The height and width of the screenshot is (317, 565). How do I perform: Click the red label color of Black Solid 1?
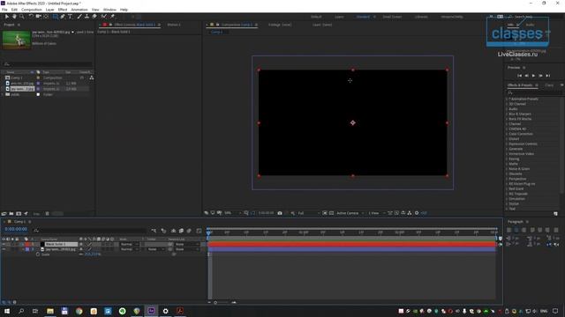27,245
